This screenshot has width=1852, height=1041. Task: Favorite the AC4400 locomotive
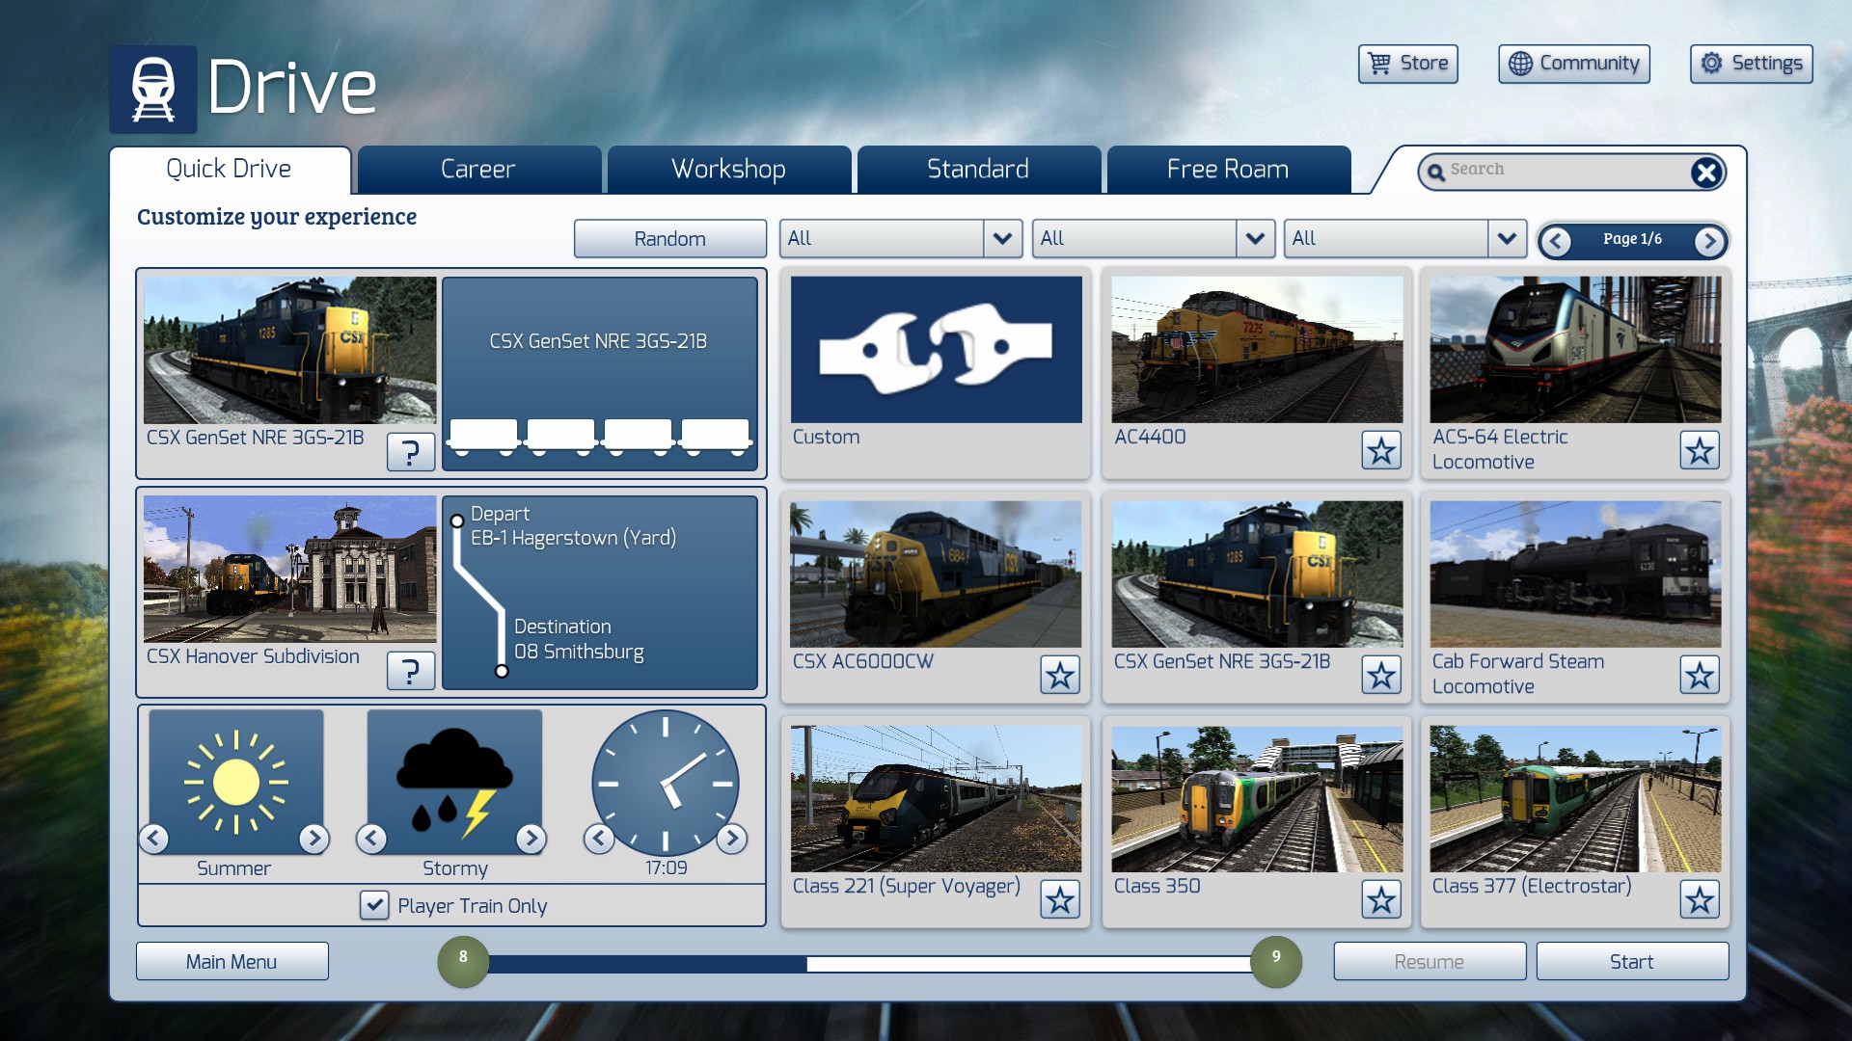[x=1381, y=450]
